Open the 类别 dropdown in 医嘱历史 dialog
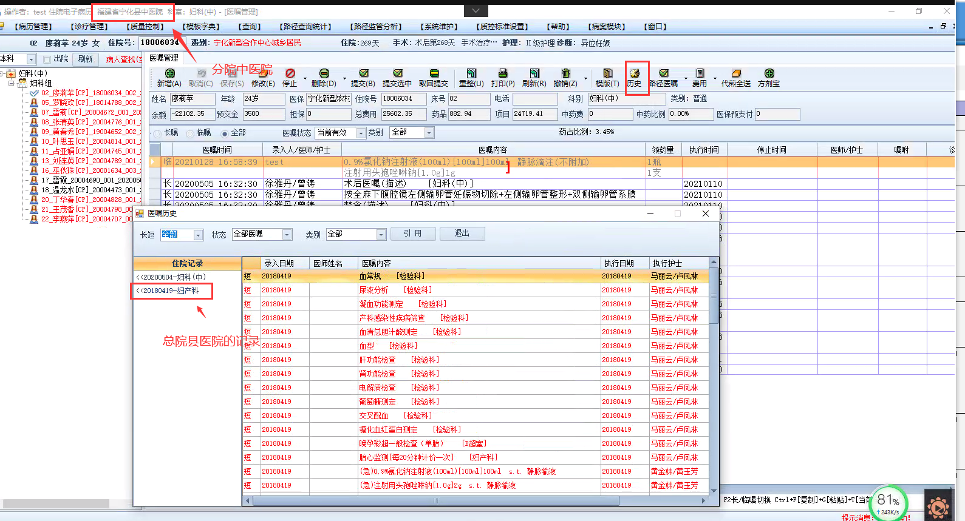965x521 pixels. tap(381, 235)
